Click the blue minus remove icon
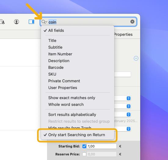Image resolution: width=168 pixels, height=160 pixels. tap(136, 58)
